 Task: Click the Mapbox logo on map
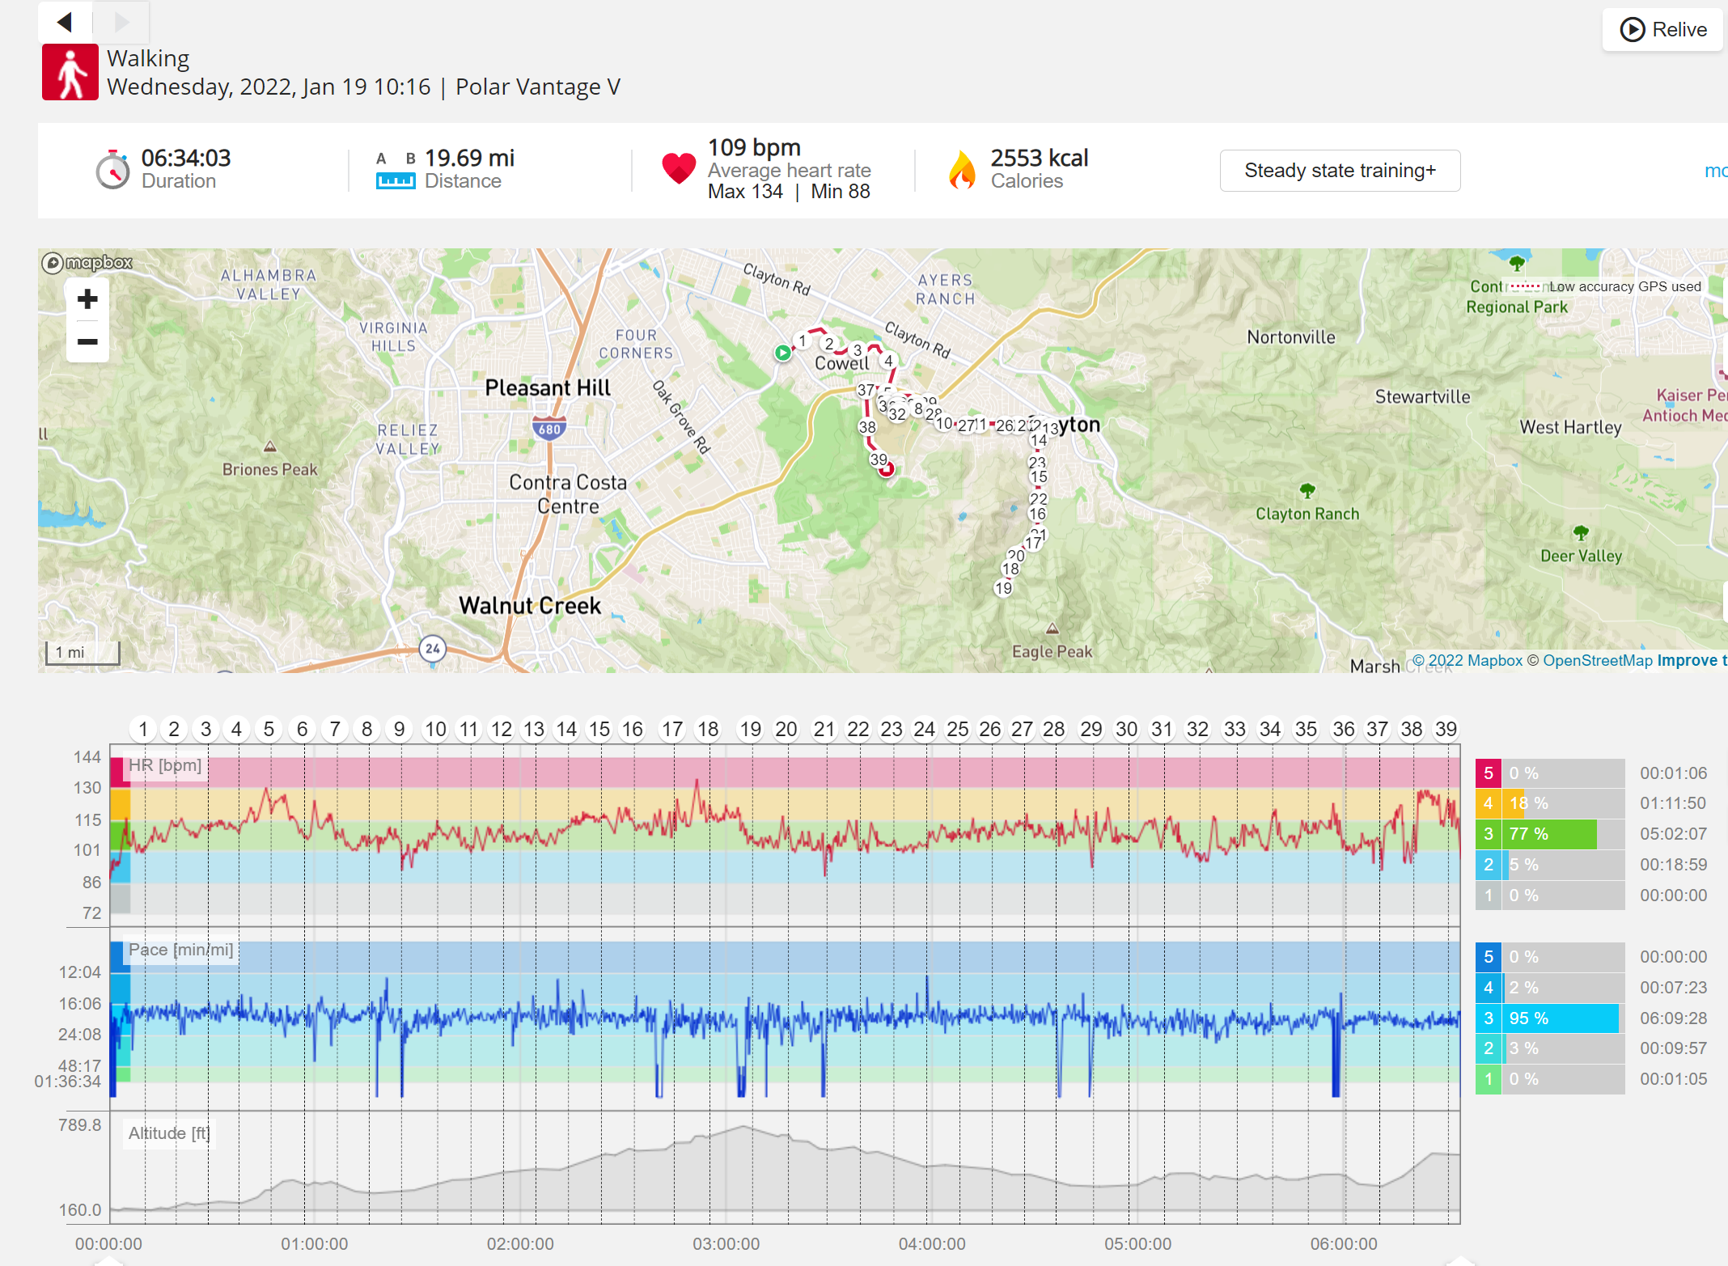click(87, 263)
